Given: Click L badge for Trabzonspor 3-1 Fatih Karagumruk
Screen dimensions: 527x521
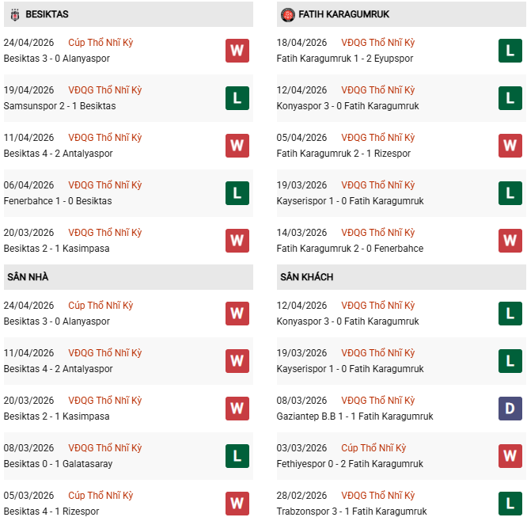Looking at the screenshot, I should pyautogui.click(x=510, y=504).
